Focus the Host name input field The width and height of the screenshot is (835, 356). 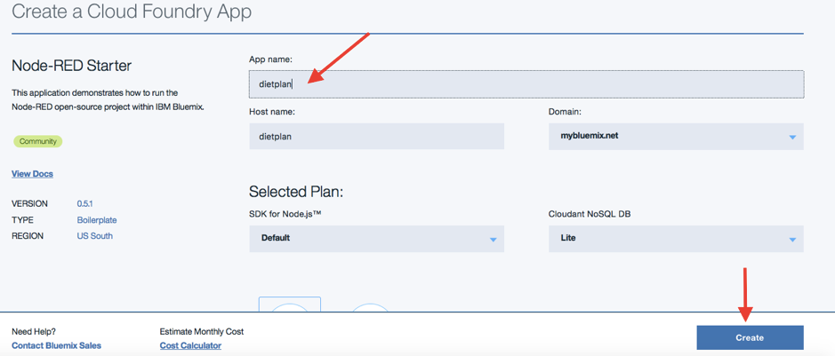[376, 137]
